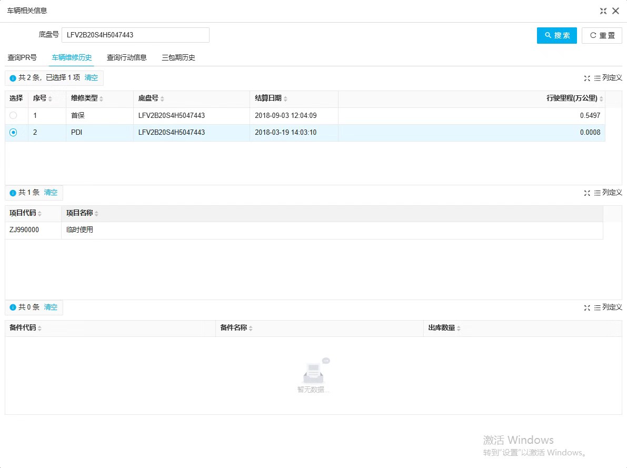Open the 三包期历史 tab
The height and width of the screenshot is (468, 627).
tap(178, 57)
